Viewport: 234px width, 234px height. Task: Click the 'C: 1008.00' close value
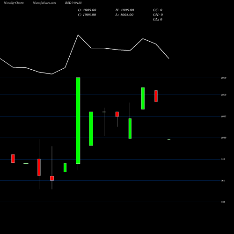87,15
